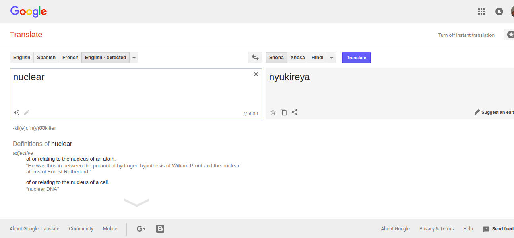Click definition about nucleus of a cell

pos(68,182)
